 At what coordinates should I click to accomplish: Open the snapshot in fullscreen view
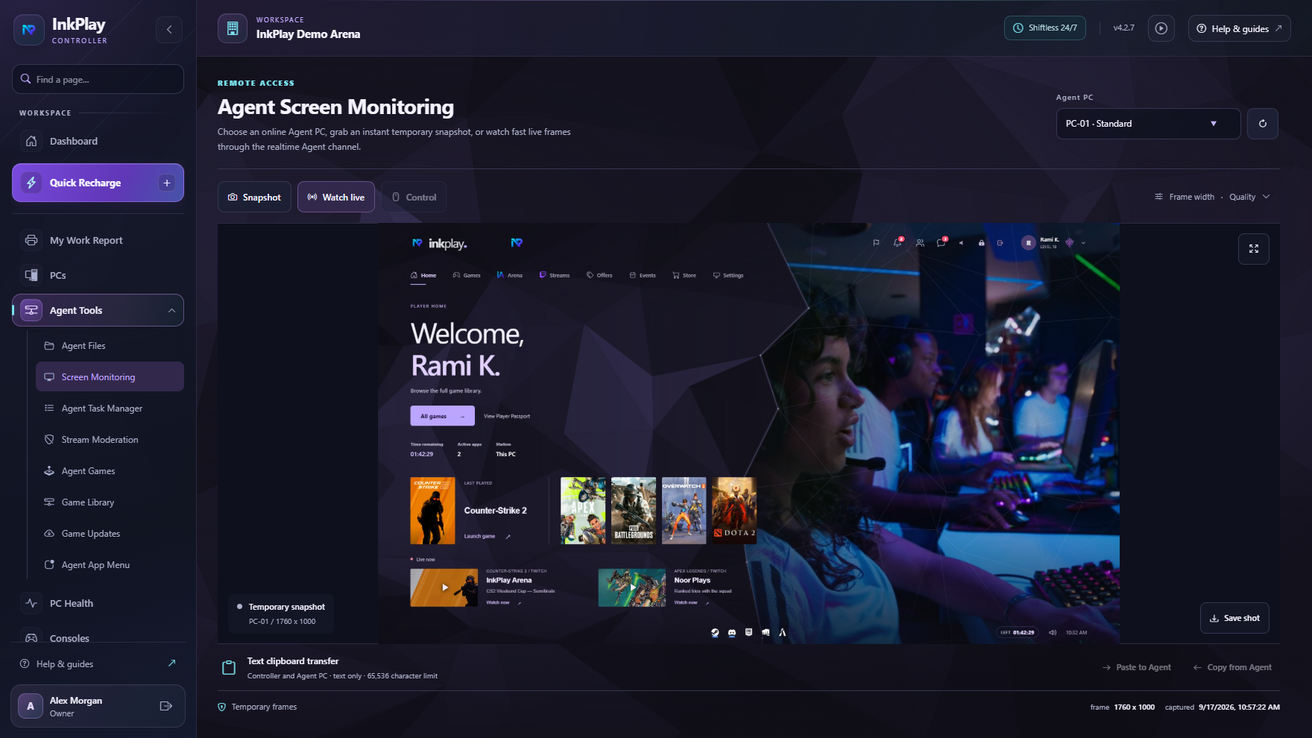1254,249
